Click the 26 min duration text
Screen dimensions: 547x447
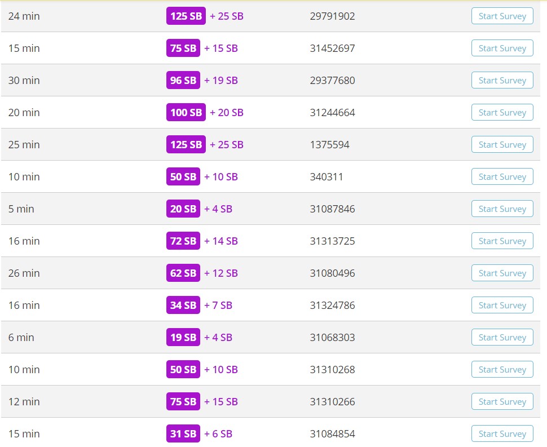[x=24, y=273]
